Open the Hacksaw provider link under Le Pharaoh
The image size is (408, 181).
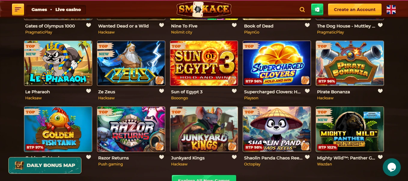[x=33, y=98]
